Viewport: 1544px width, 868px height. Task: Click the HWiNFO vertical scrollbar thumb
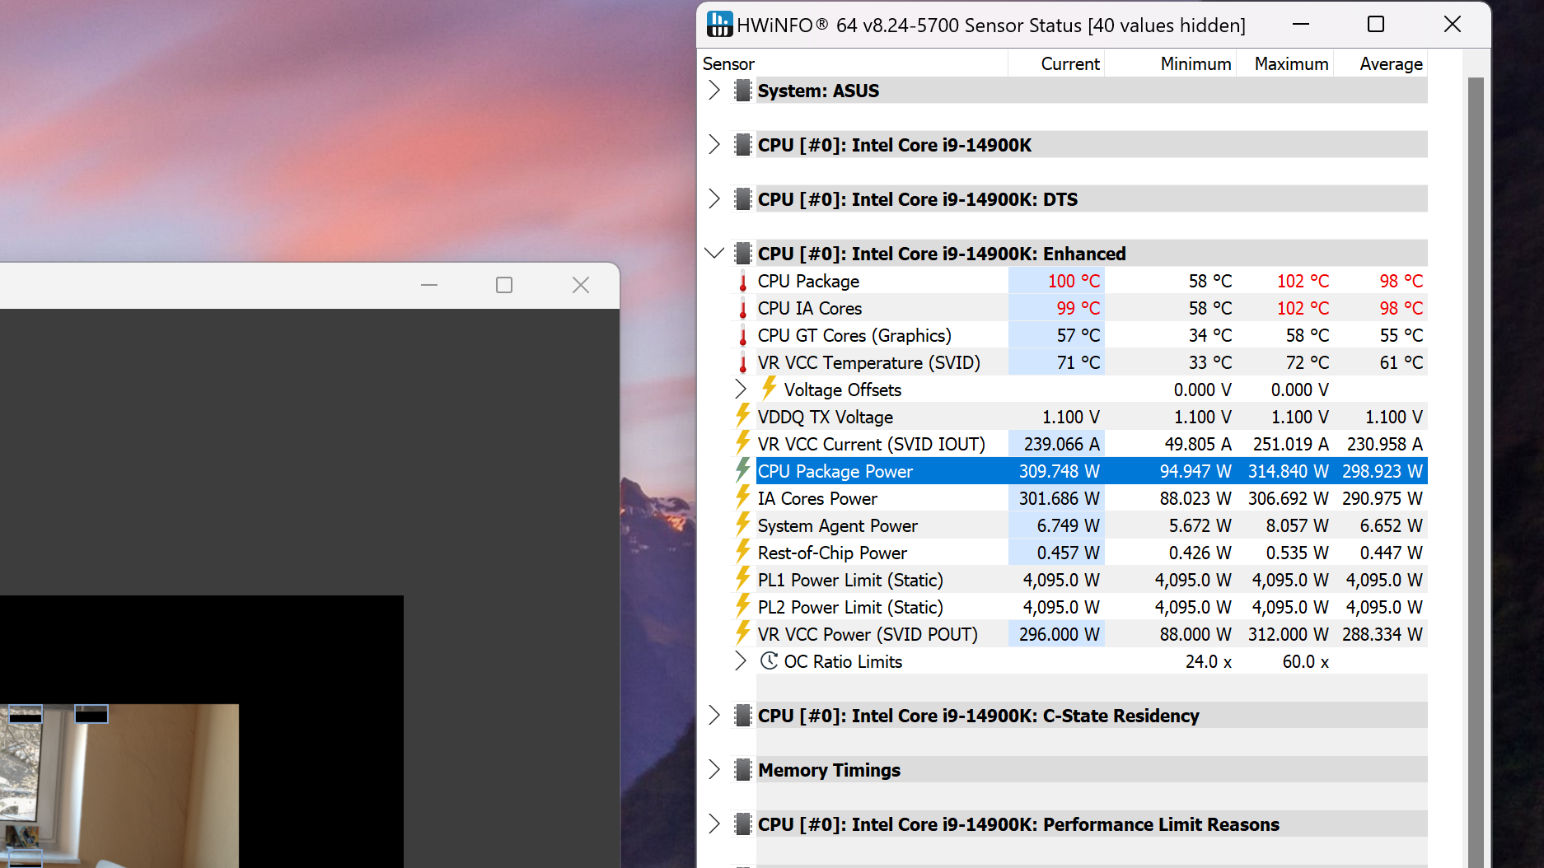click(x=1476, y=473)
